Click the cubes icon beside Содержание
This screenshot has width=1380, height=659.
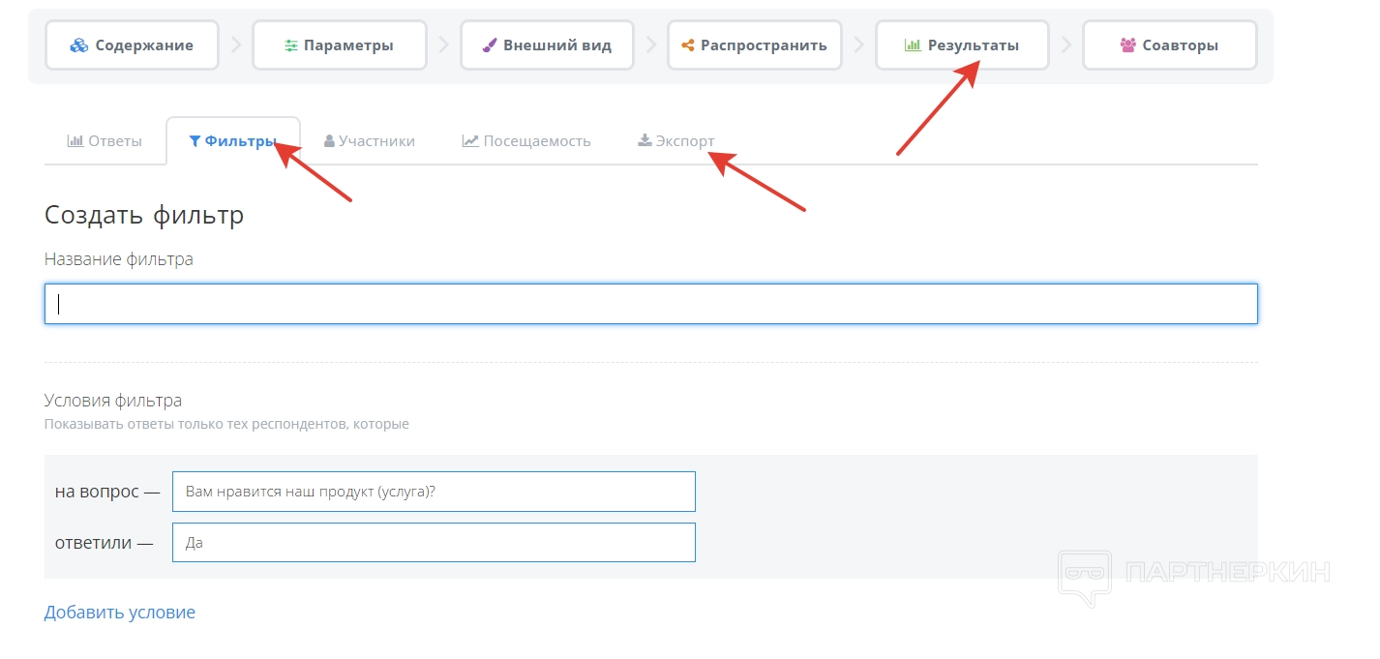click(x=79, y=45)
